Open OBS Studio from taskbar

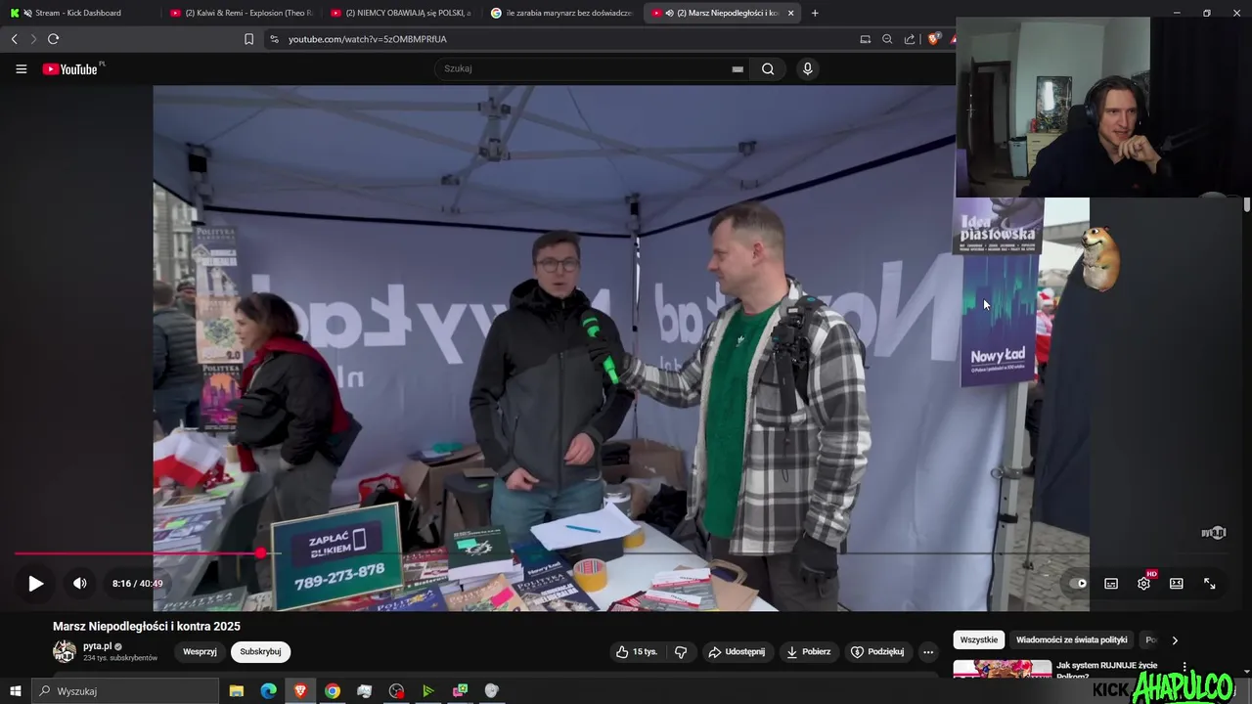[x=396, y=691]
